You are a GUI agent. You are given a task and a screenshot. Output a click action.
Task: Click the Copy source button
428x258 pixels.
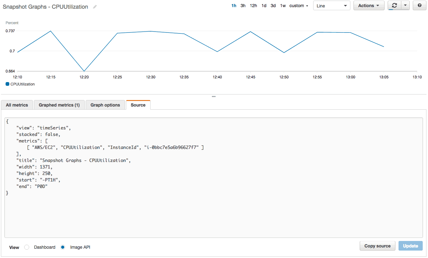[377, 246]
